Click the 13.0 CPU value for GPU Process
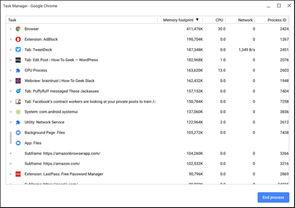The image size is (295, 208). tap(222, 70)
